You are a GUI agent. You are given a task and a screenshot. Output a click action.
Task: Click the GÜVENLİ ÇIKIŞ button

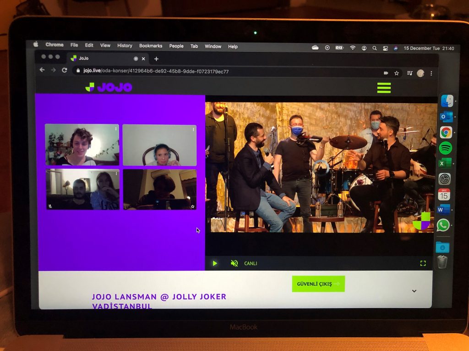[x=318, y=284]
